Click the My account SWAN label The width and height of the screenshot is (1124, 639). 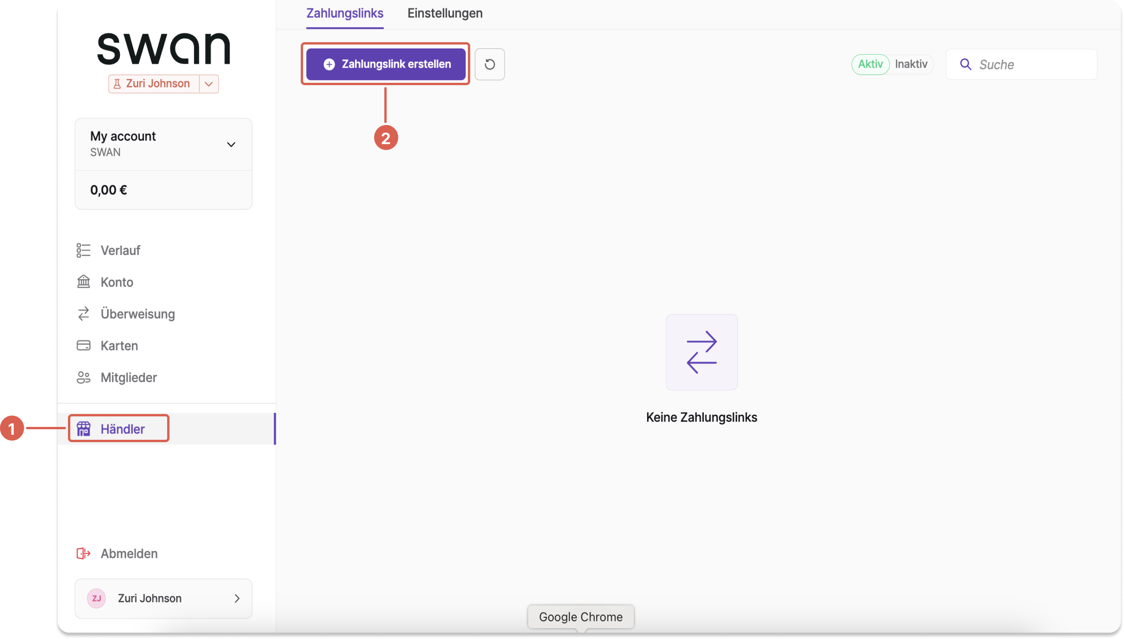pos(123,144)
